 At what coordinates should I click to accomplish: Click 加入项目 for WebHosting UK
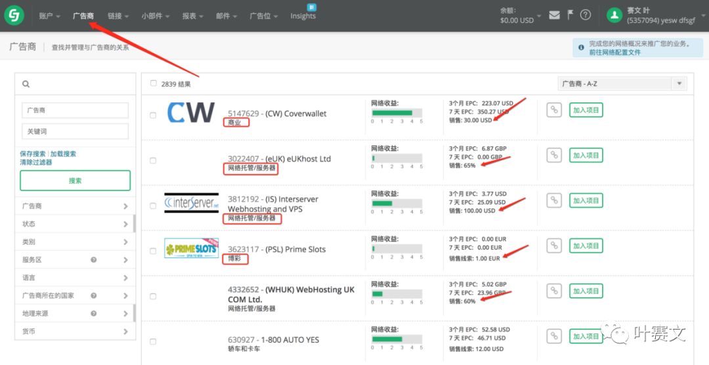click(586, 291)
